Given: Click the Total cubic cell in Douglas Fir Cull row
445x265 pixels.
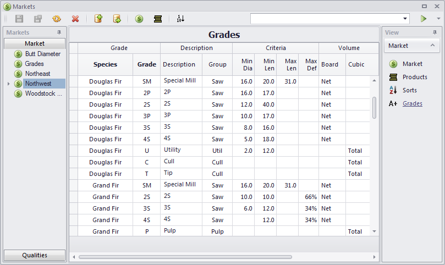Looking at the screenshot, I should pos(358,162).
